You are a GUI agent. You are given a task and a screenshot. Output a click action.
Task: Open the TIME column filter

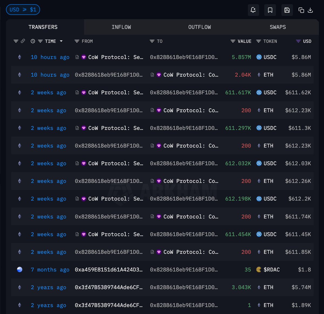click(40, 41)
